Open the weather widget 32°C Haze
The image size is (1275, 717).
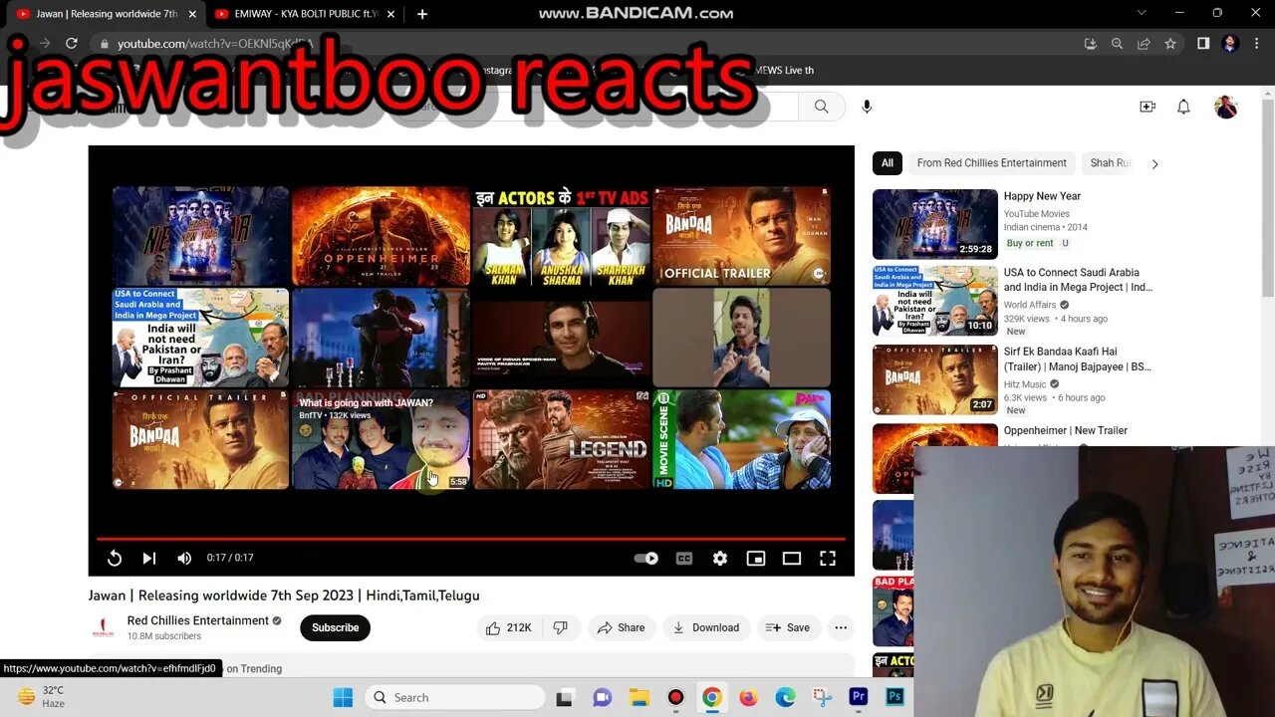[41, 696]
